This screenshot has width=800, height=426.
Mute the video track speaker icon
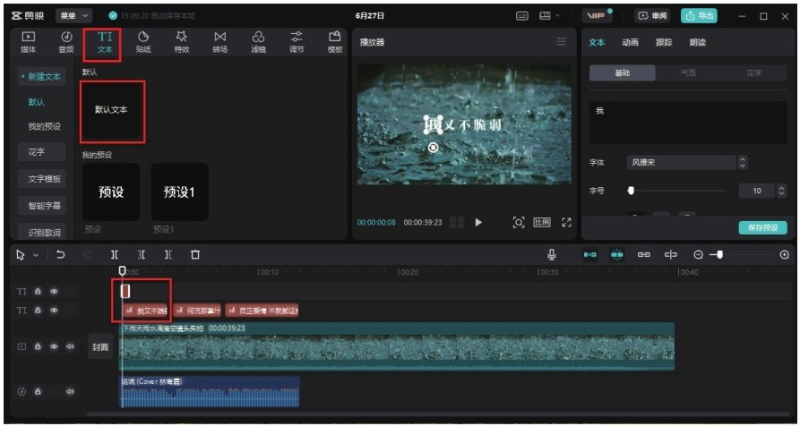[x=70, y=346]
